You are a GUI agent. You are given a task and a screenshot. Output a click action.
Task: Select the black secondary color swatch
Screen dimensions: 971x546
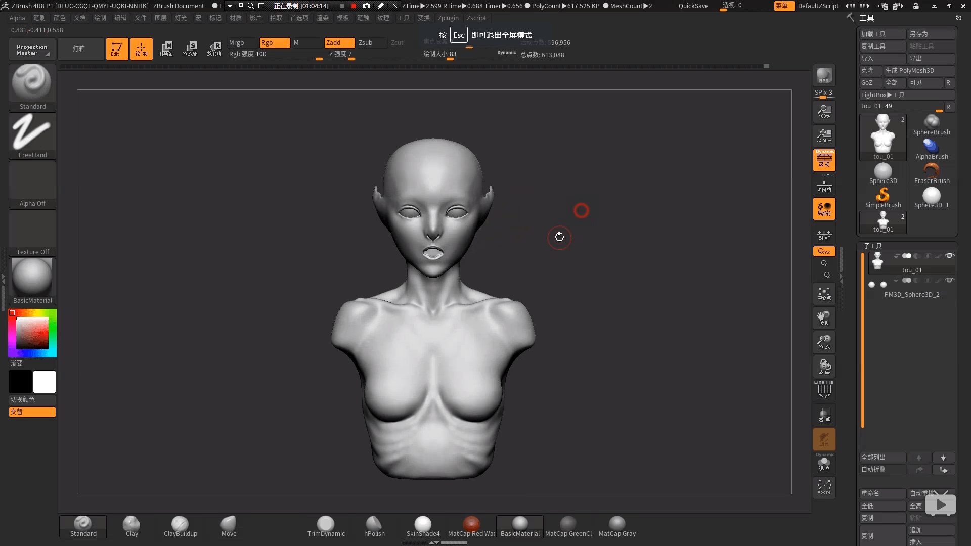pos(20,382)
